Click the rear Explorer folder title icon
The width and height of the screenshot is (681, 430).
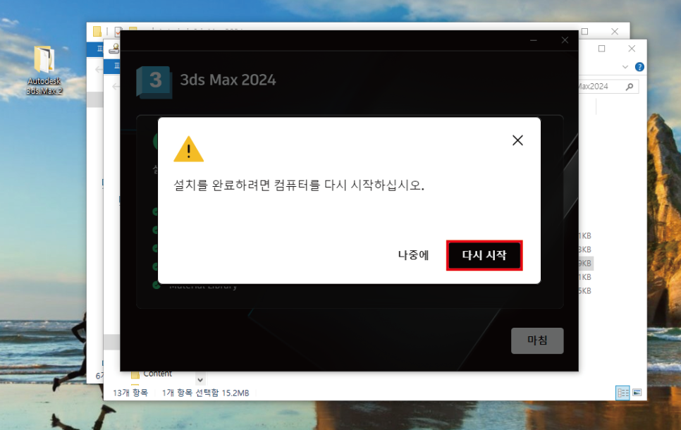click(x=97, y=31)
